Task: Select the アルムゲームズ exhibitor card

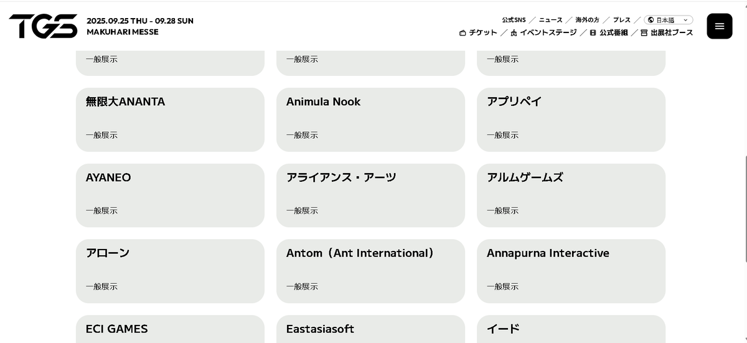Action: 571,195
